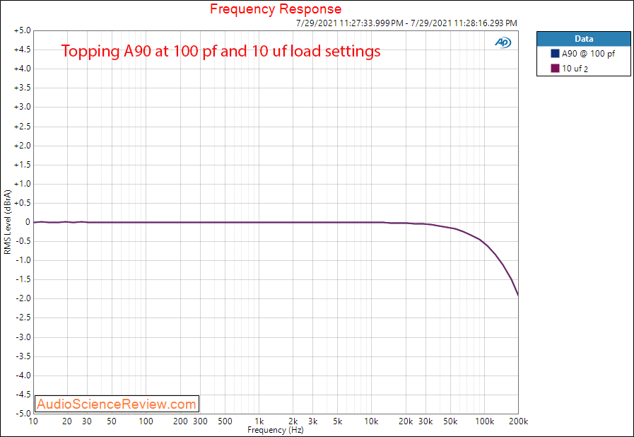Viewport: 634px width, 437px height.
Task: Click the measurement timestamp range under the title
Action: pos(406,23)
